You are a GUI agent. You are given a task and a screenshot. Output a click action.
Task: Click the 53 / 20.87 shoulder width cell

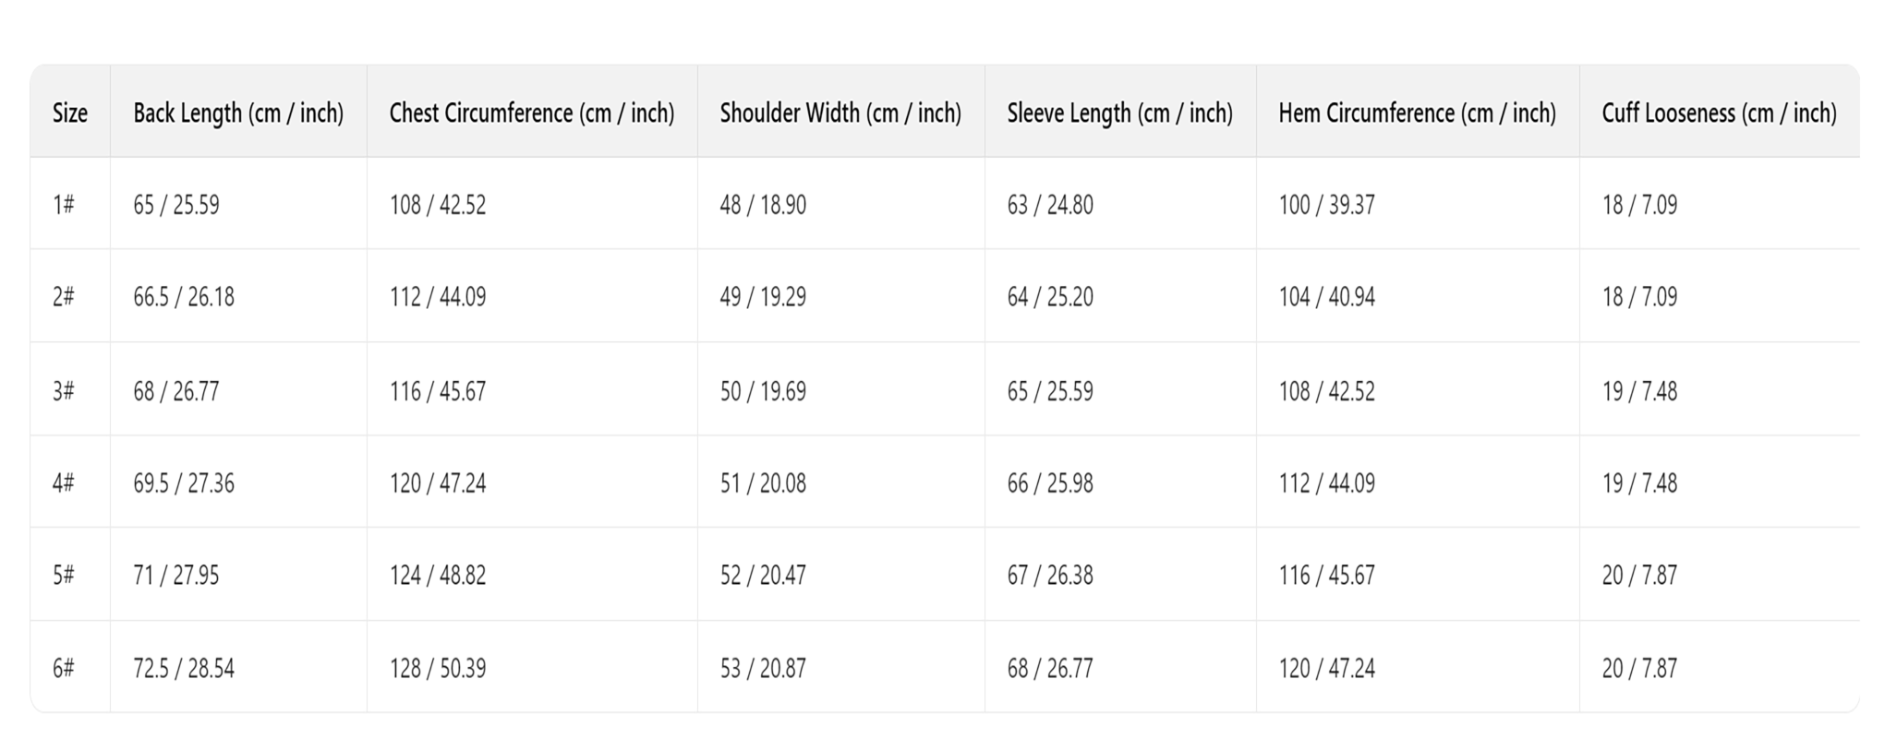click(763, 668)
